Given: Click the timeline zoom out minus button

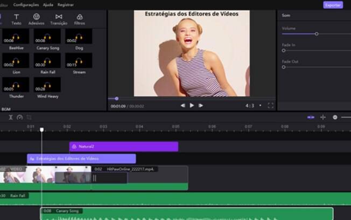Looking at the screenshot, I should pyautogui.click(x=335, y=118).
